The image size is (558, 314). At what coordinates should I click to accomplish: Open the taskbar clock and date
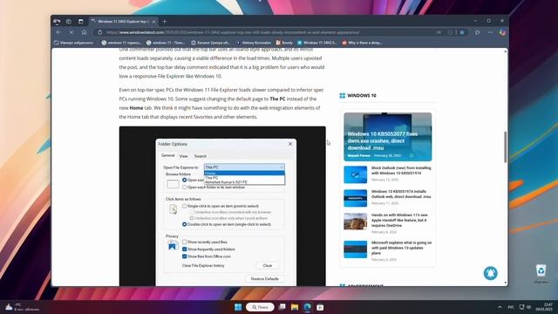tap(544, 307)
